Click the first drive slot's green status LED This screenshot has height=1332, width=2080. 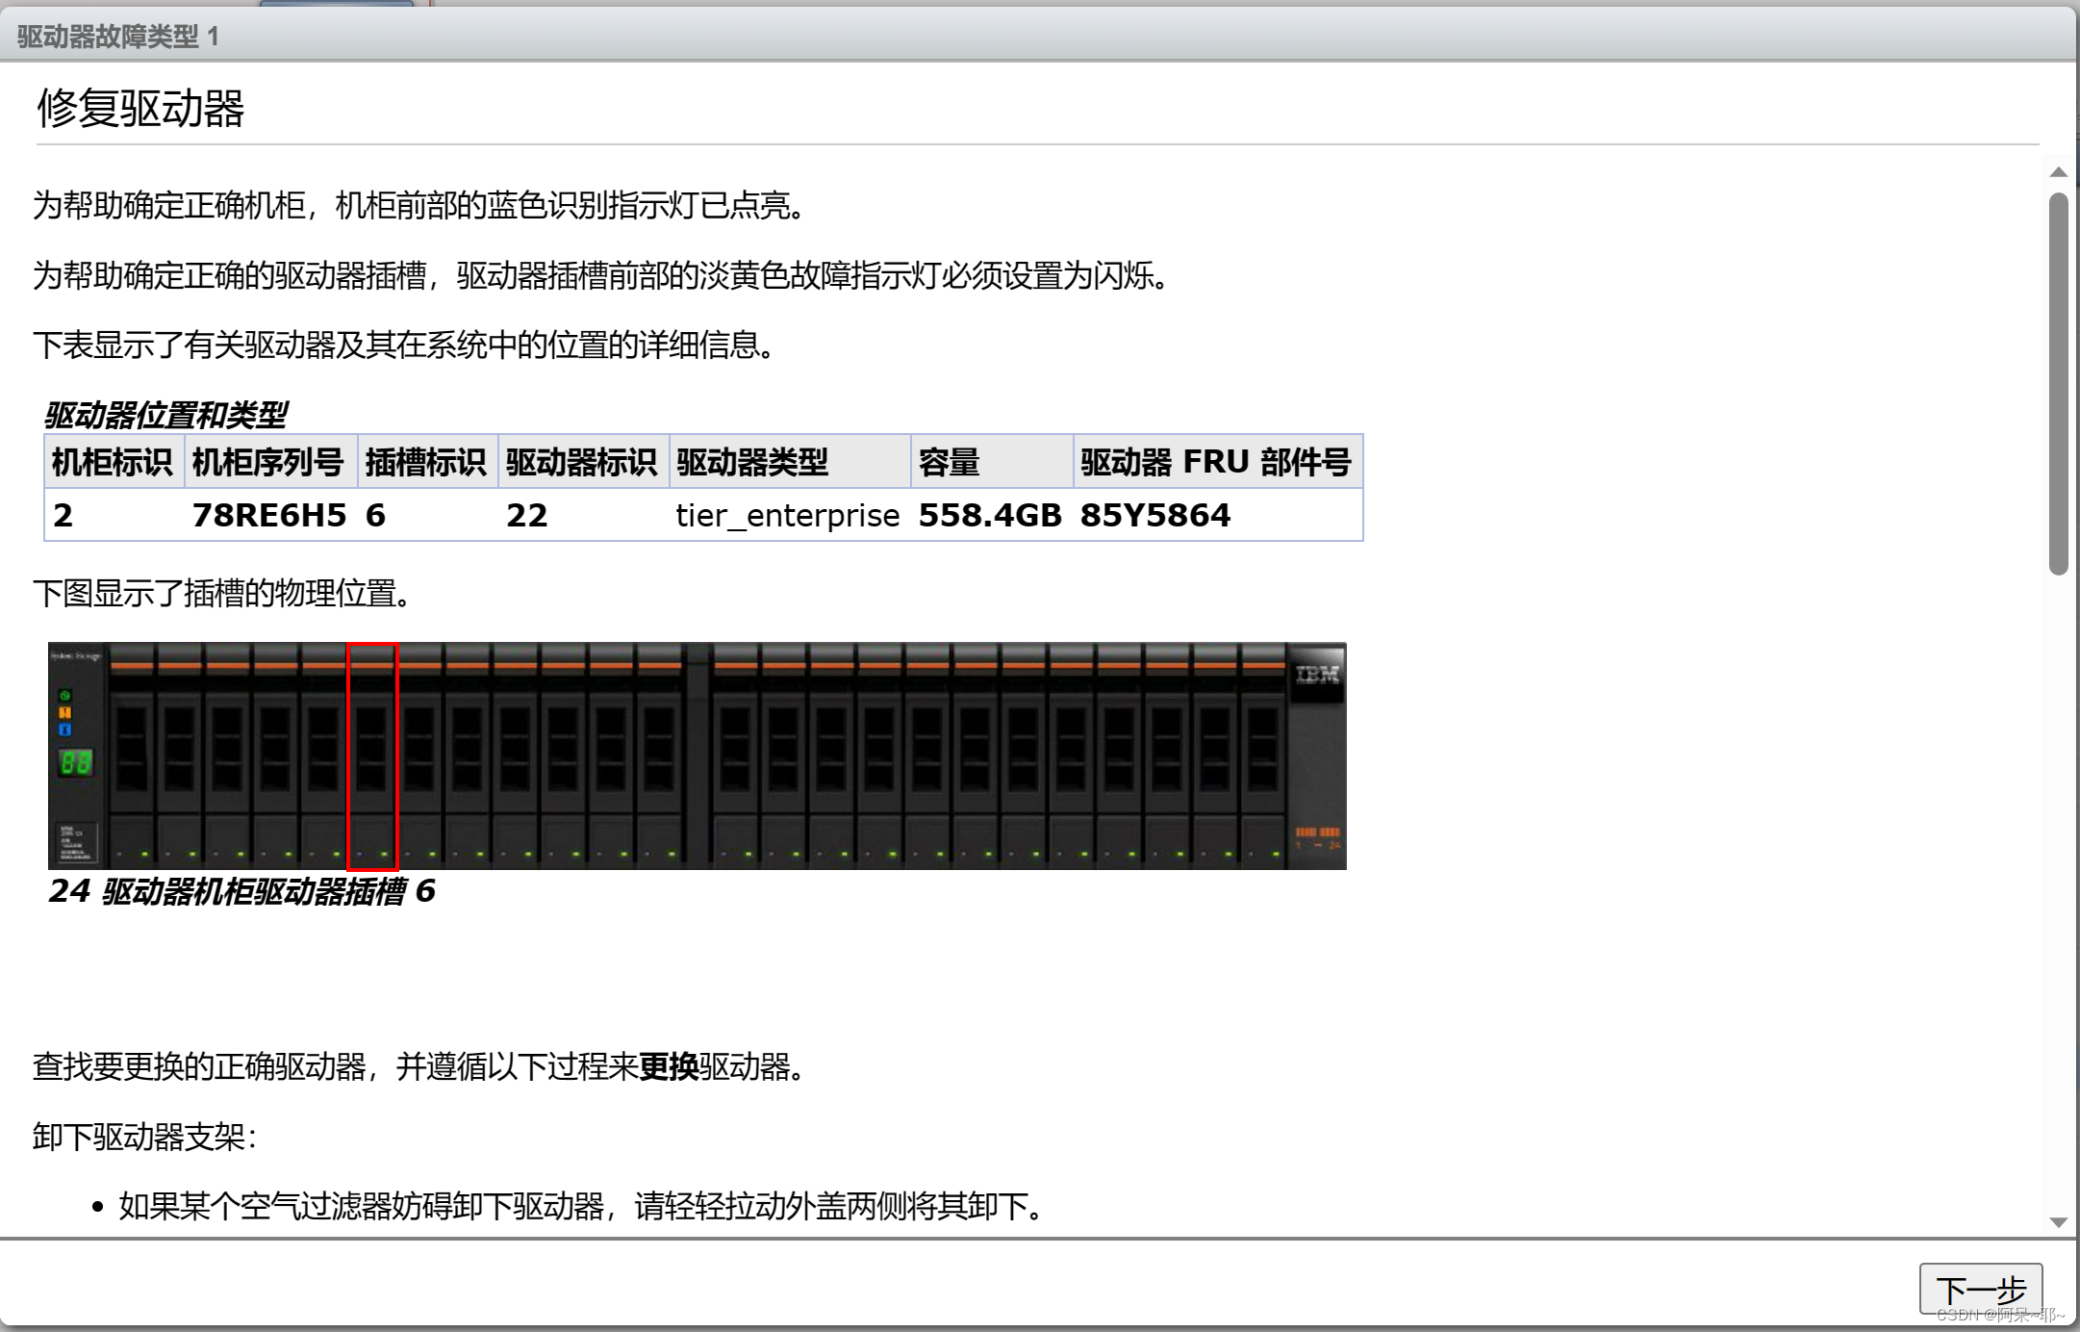[x=144, y=854]
